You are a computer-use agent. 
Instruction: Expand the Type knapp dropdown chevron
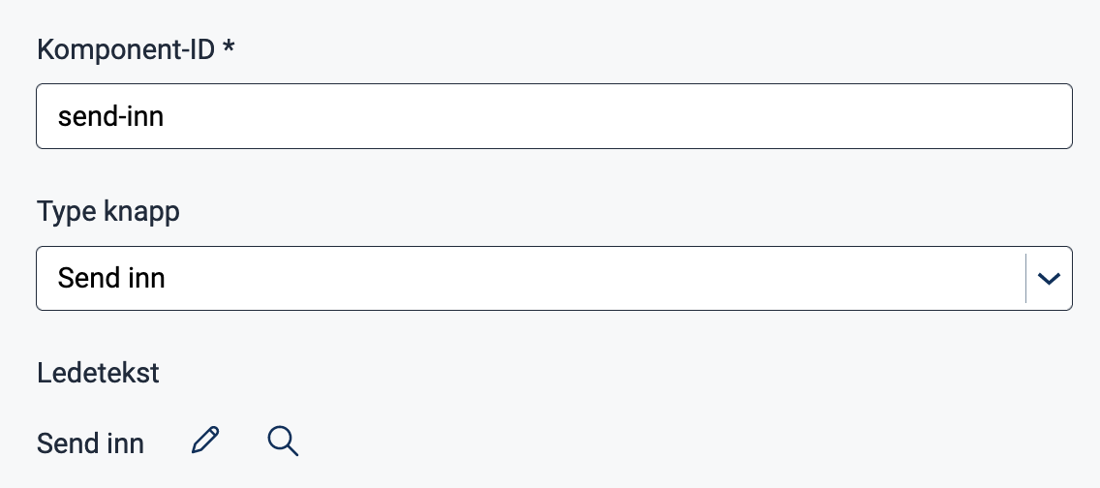1048,279
